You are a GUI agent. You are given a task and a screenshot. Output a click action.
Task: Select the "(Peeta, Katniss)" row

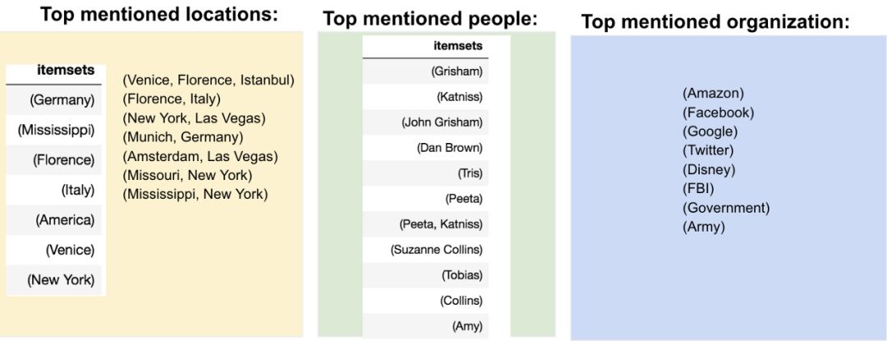coord(441,224)
